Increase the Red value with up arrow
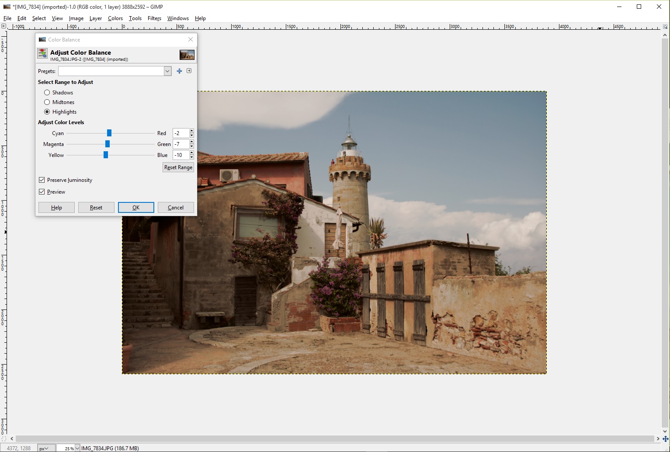This screenshot has width=670, height=452. [x=191, y=131]
